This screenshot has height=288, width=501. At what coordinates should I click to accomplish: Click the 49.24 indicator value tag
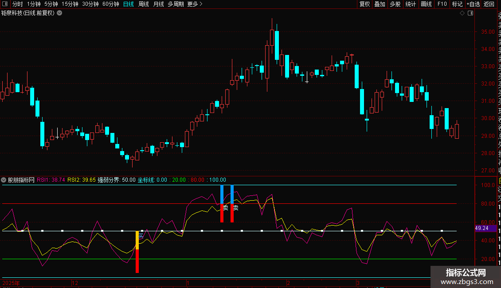tap(485, 228)
